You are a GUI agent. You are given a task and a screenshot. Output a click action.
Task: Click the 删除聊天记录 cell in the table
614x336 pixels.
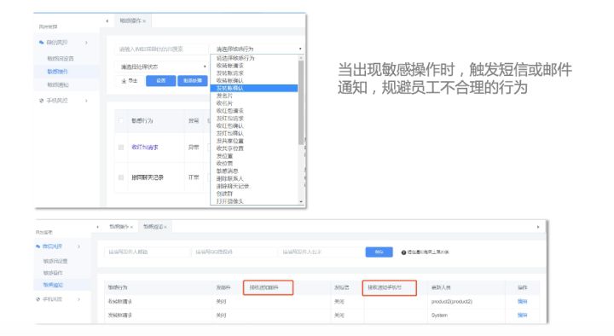click(148, 177)
